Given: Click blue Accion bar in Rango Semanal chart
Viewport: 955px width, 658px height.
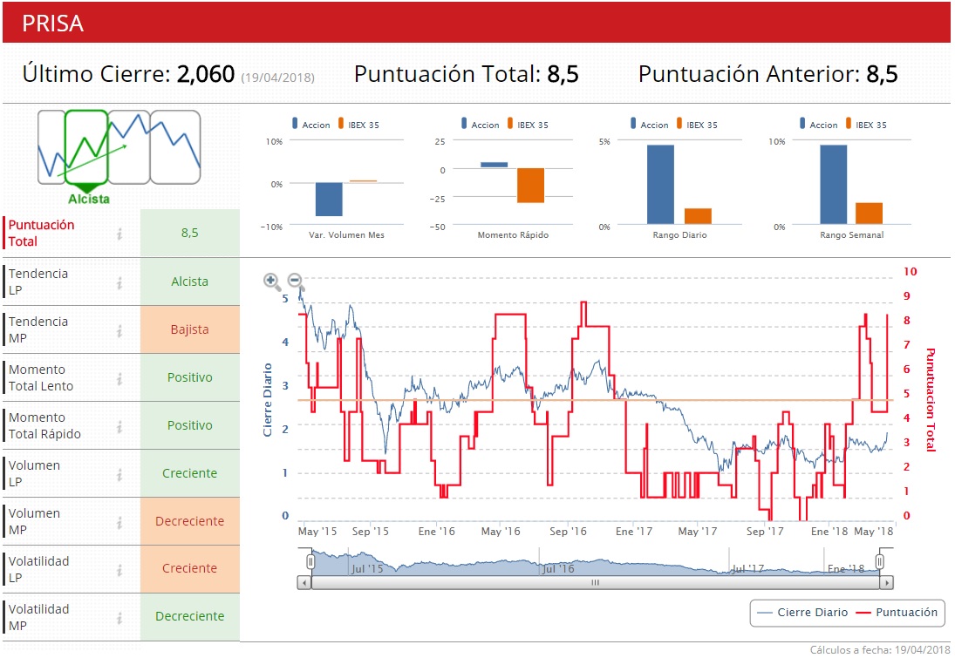Looking at the screenshot, I should [833, 185].
